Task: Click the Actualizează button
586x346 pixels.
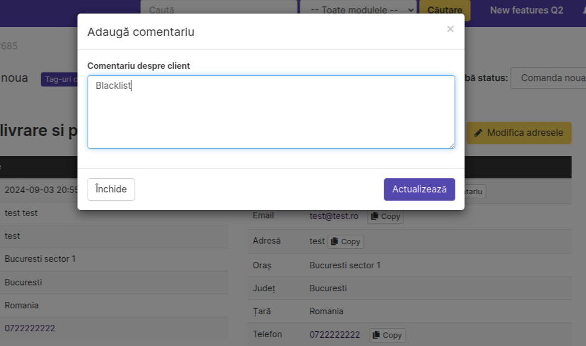Action: (x=419, y=189)
